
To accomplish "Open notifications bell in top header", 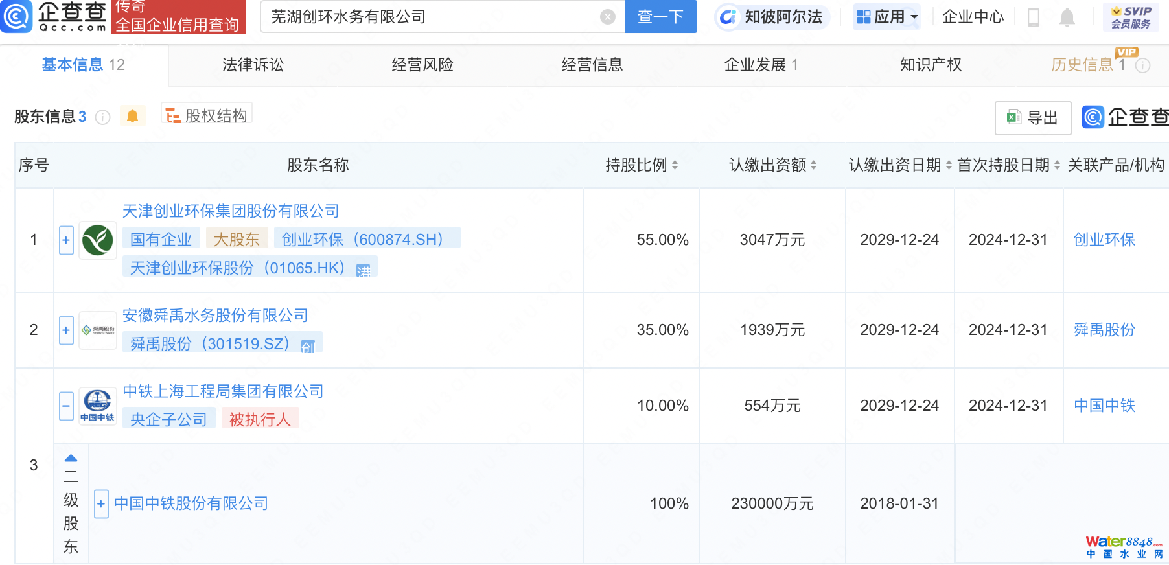I will [1067, 17].
